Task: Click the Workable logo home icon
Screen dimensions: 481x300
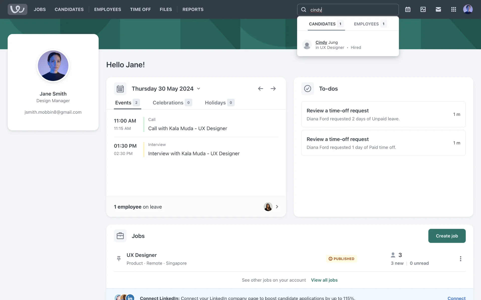Action: pos(17,9)
